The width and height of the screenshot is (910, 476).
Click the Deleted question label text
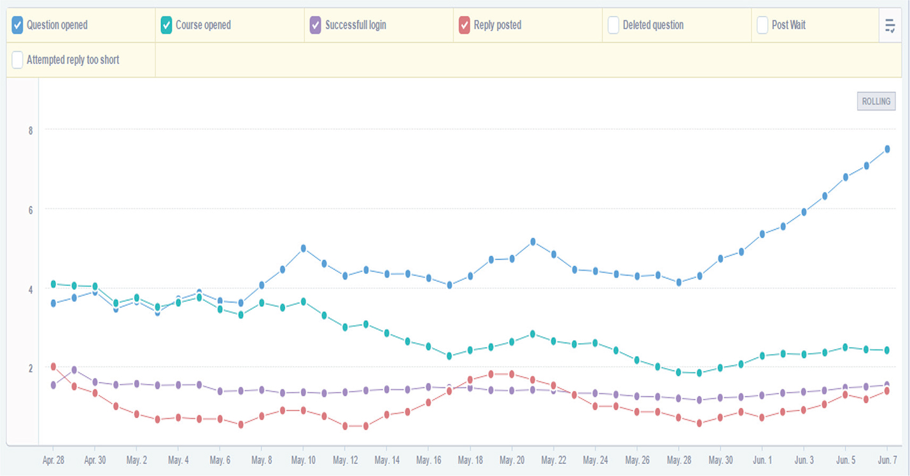click(653, 25)
